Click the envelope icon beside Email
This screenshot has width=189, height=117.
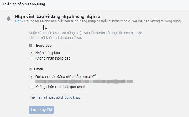point(31,69)
